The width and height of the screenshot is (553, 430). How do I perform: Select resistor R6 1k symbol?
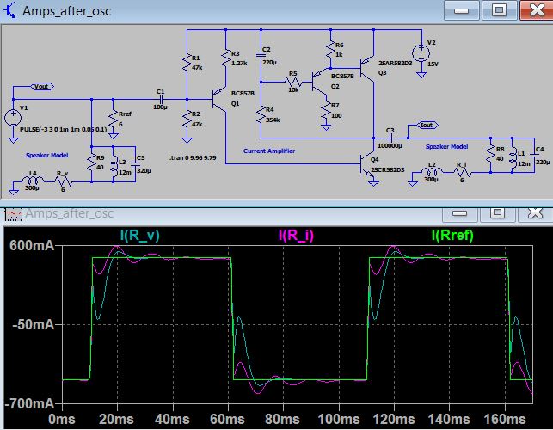(x=331, y=51)
